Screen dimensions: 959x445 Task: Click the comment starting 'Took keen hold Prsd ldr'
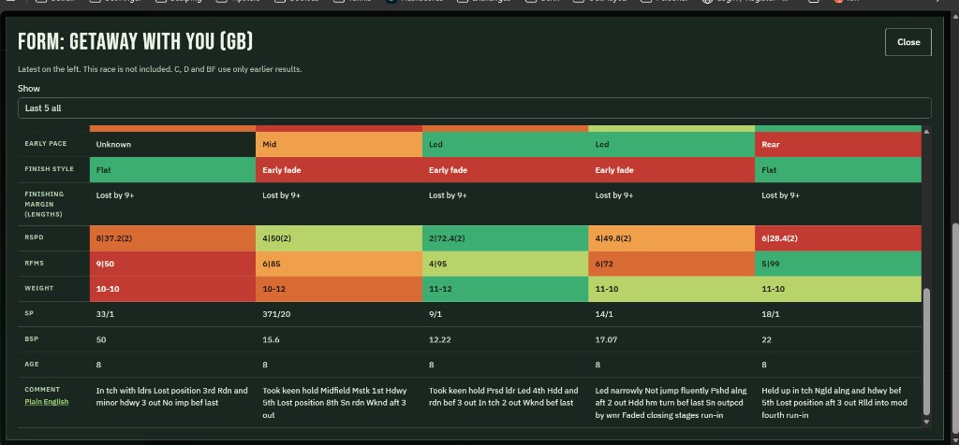pyautogui.click(x=503, y=396)
